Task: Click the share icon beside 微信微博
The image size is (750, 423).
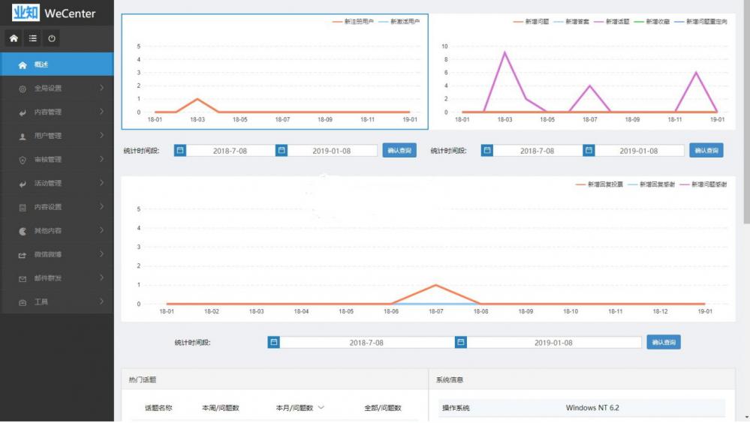Action: point(23,255)
